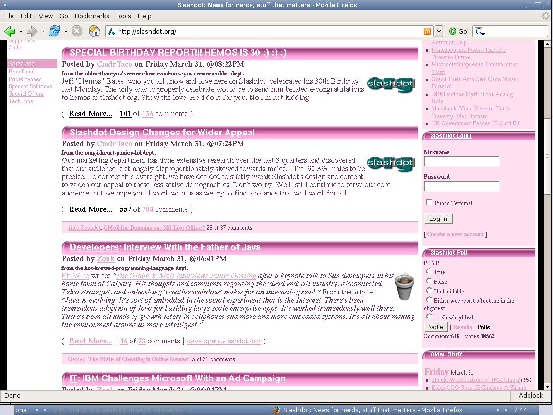The height and width of the screenshot is (415, 553).
Task: Click next workspace arrow next to 'one'
Action: [45, 410]
